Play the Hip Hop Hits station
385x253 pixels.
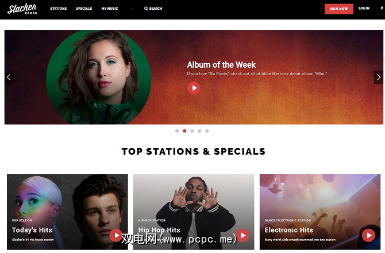tap(242, 235)
